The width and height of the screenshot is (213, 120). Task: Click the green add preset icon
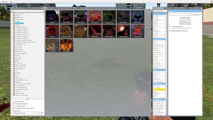[197, 15]
